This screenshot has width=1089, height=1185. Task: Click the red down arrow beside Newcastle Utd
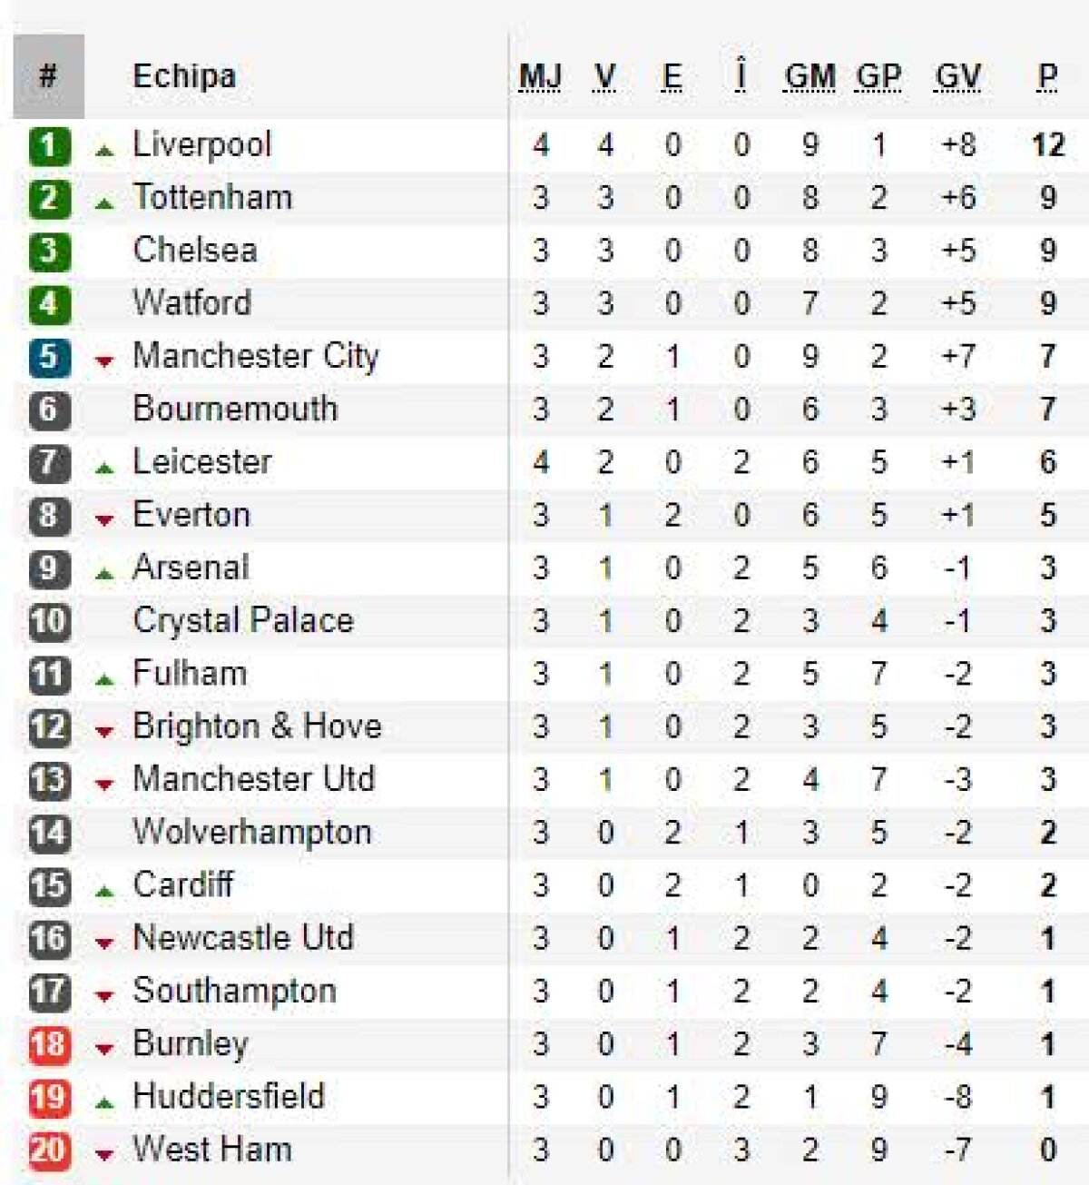104,943
